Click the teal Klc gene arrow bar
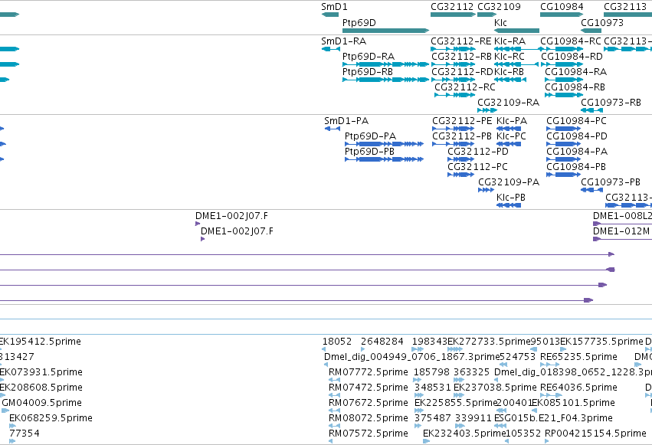652x445 pixels. click(x=517, y=31)
